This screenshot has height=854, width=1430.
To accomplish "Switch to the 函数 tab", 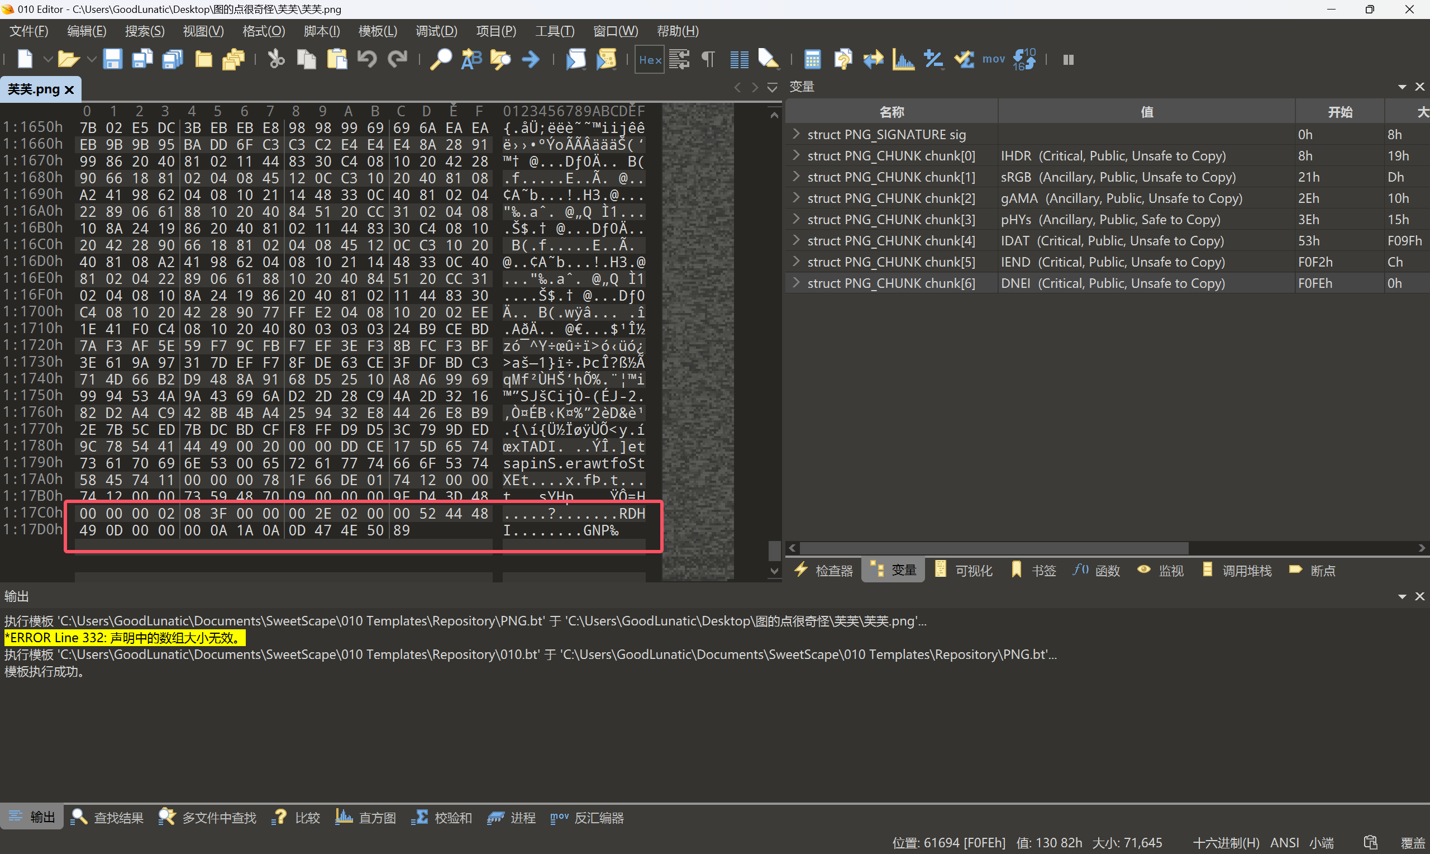I will [x=1097, y=570].
